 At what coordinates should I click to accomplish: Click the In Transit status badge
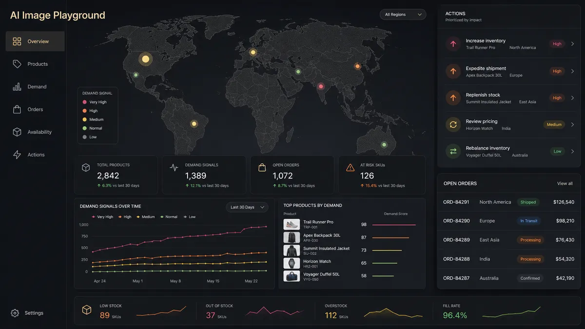coord(529,221)
